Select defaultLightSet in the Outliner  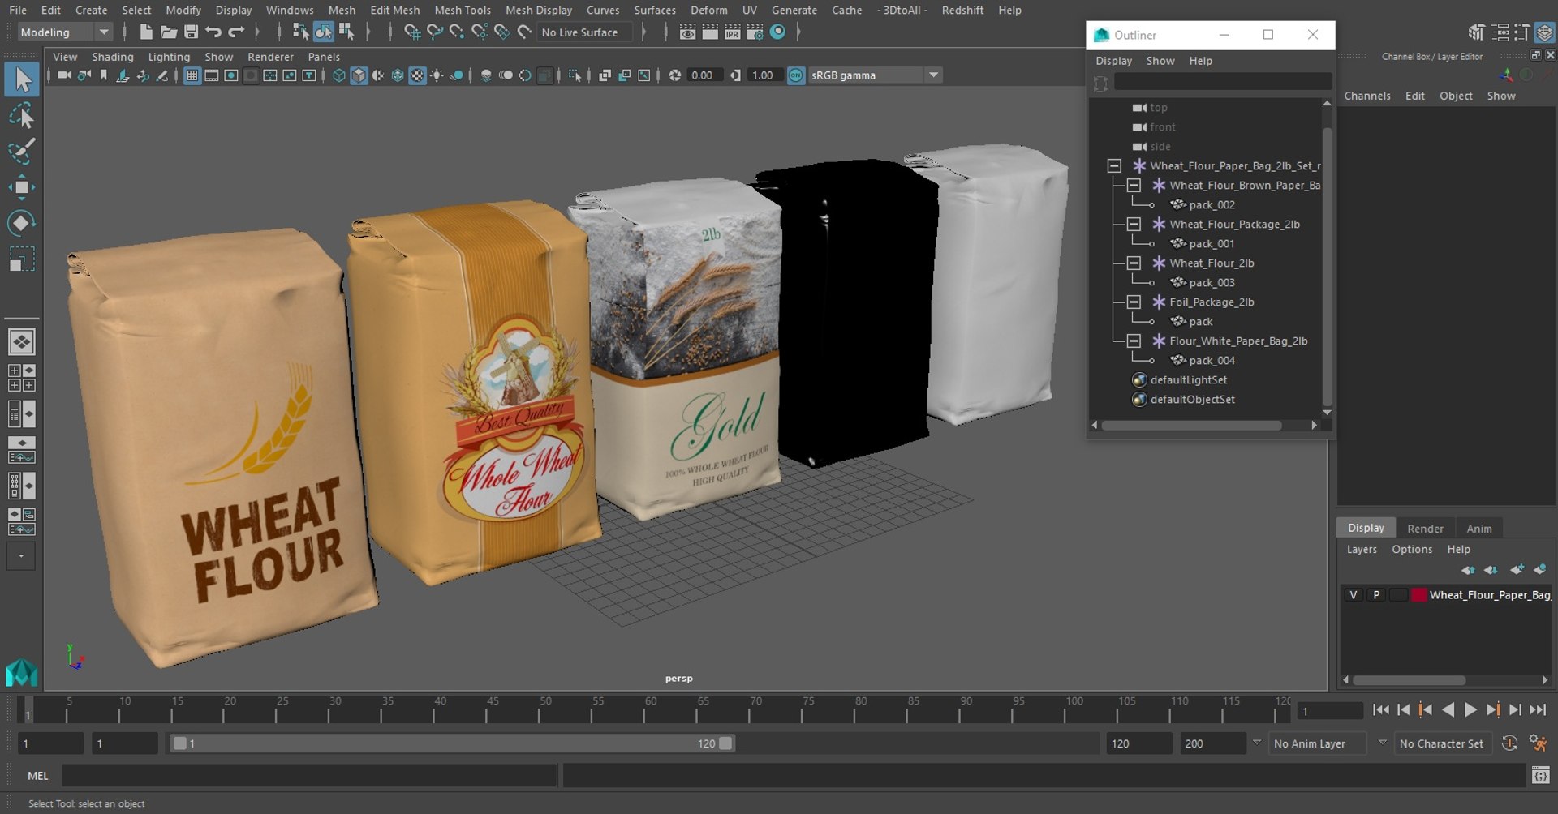(x=1188, y=379)
